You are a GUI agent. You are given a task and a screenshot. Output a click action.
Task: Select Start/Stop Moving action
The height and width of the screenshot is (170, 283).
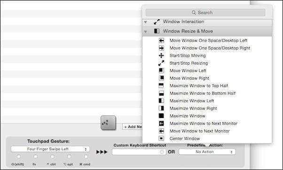(x=188, y=56)
